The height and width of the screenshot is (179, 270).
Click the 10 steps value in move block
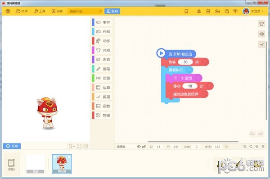pyautogui.click(x=190, y=86)
